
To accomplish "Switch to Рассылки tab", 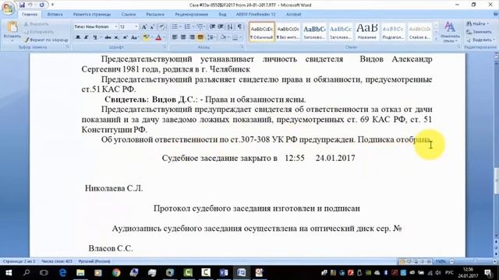I will point(155,14).
